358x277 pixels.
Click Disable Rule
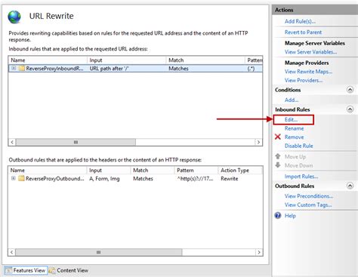[x=298, y=146]
